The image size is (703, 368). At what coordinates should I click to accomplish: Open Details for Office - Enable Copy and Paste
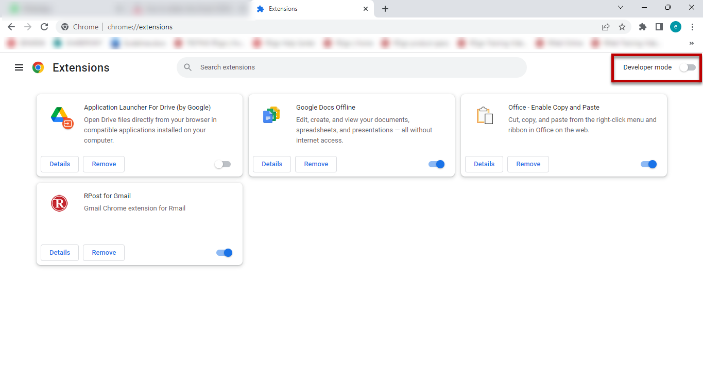[484, 164]
